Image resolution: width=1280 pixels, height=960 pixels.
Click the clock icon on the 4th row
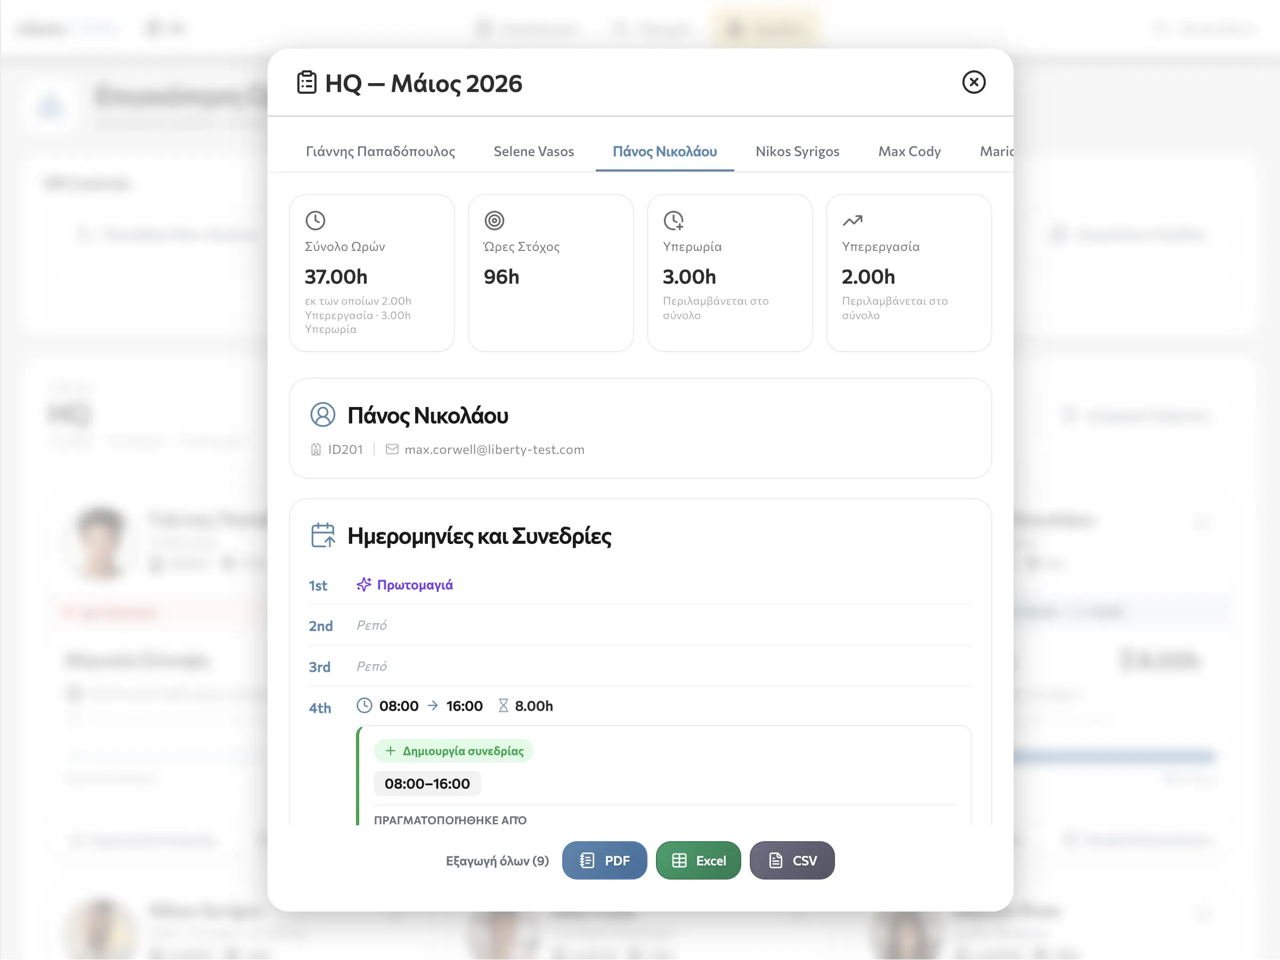(x=364, y=705)
